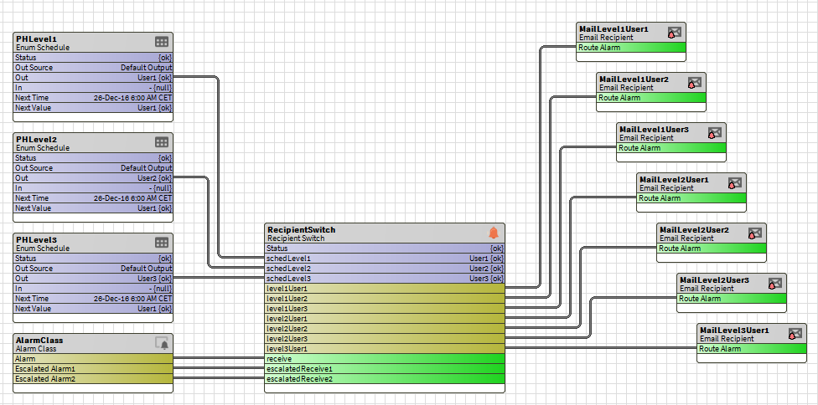Click the Next Time row in PHLevel2

click(x=93, y=198)
